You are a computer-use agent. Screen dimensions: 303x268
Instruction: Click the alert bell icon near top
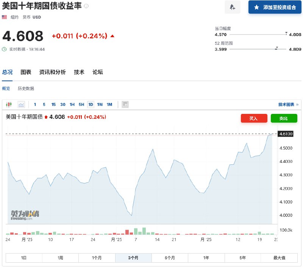[x=232, y=7]
